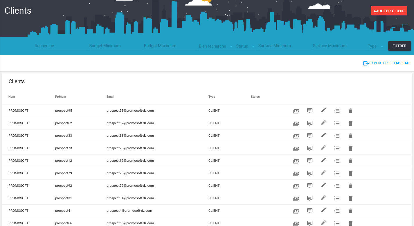This screenshot has width=414, height=226.
Task: Open comments icon for prospect95
Action: point(310,111)
